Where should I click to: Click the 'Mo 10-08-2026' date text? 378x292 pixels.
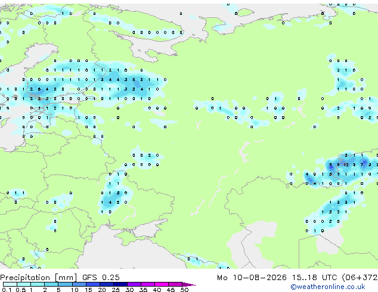point(252,278)
